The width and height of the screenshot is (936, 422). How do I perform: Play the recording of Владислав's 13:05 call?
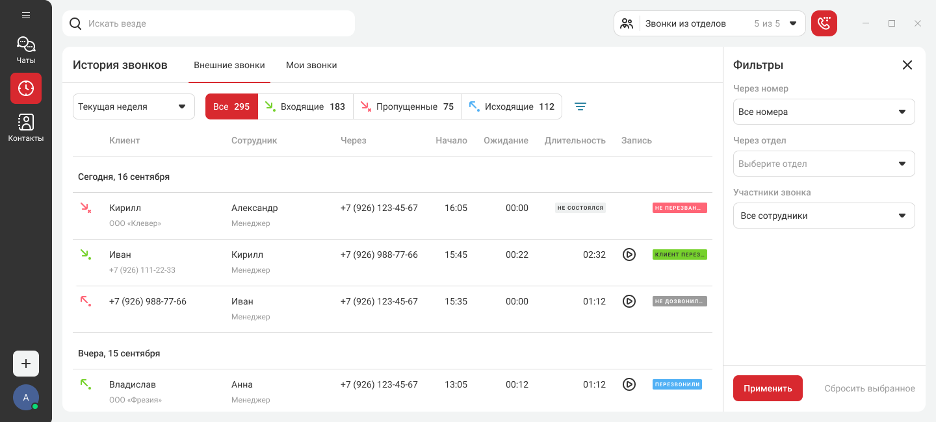(629, 384)
